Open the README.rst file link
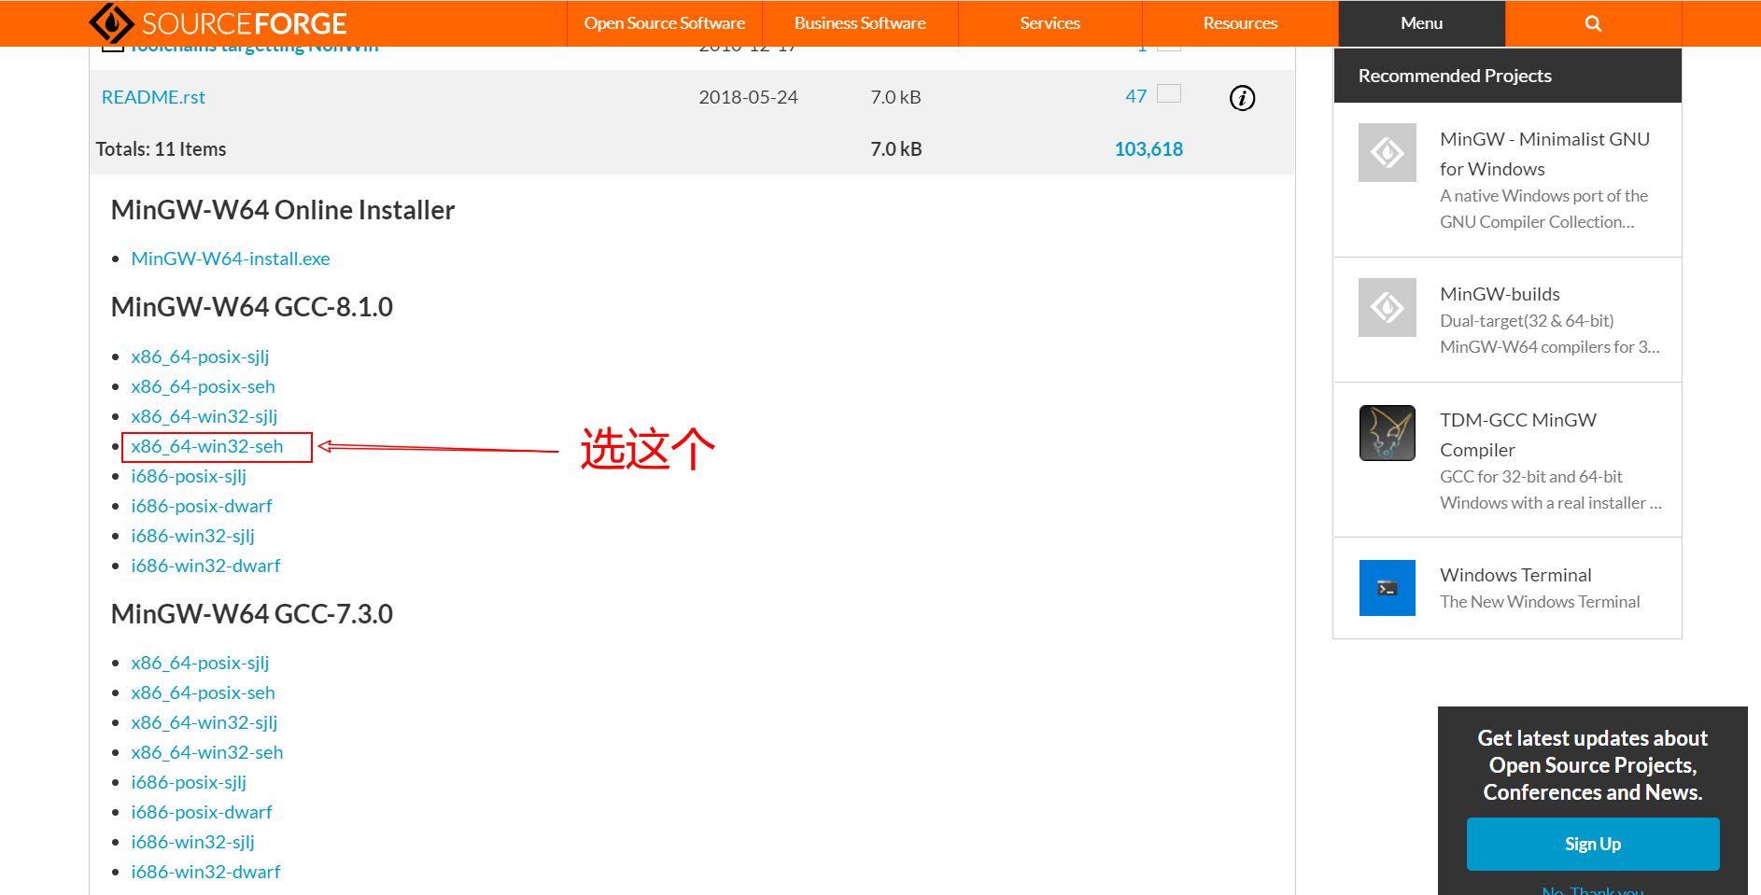The height and width of the screenshot is (895, 1761). (x=153, y=97)
